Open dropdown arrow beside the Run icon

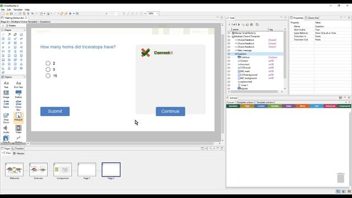(x=74, y=14)
